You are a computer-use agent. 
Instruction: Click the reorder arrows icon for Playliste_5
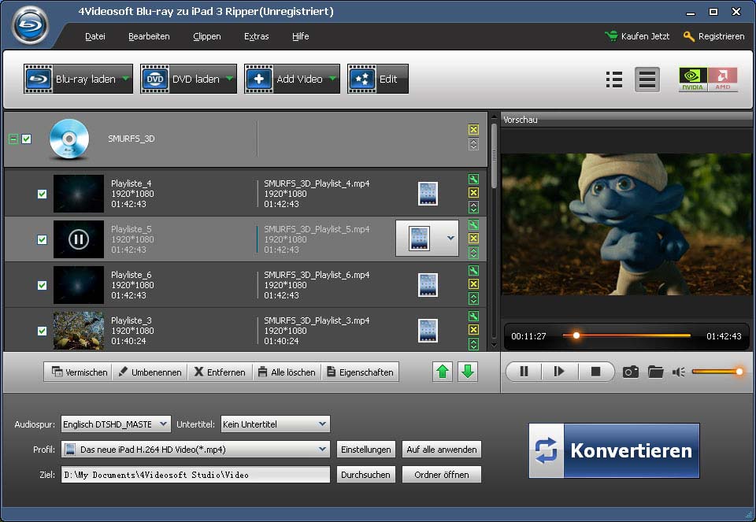pyautogui.click(x=473, y=253)
